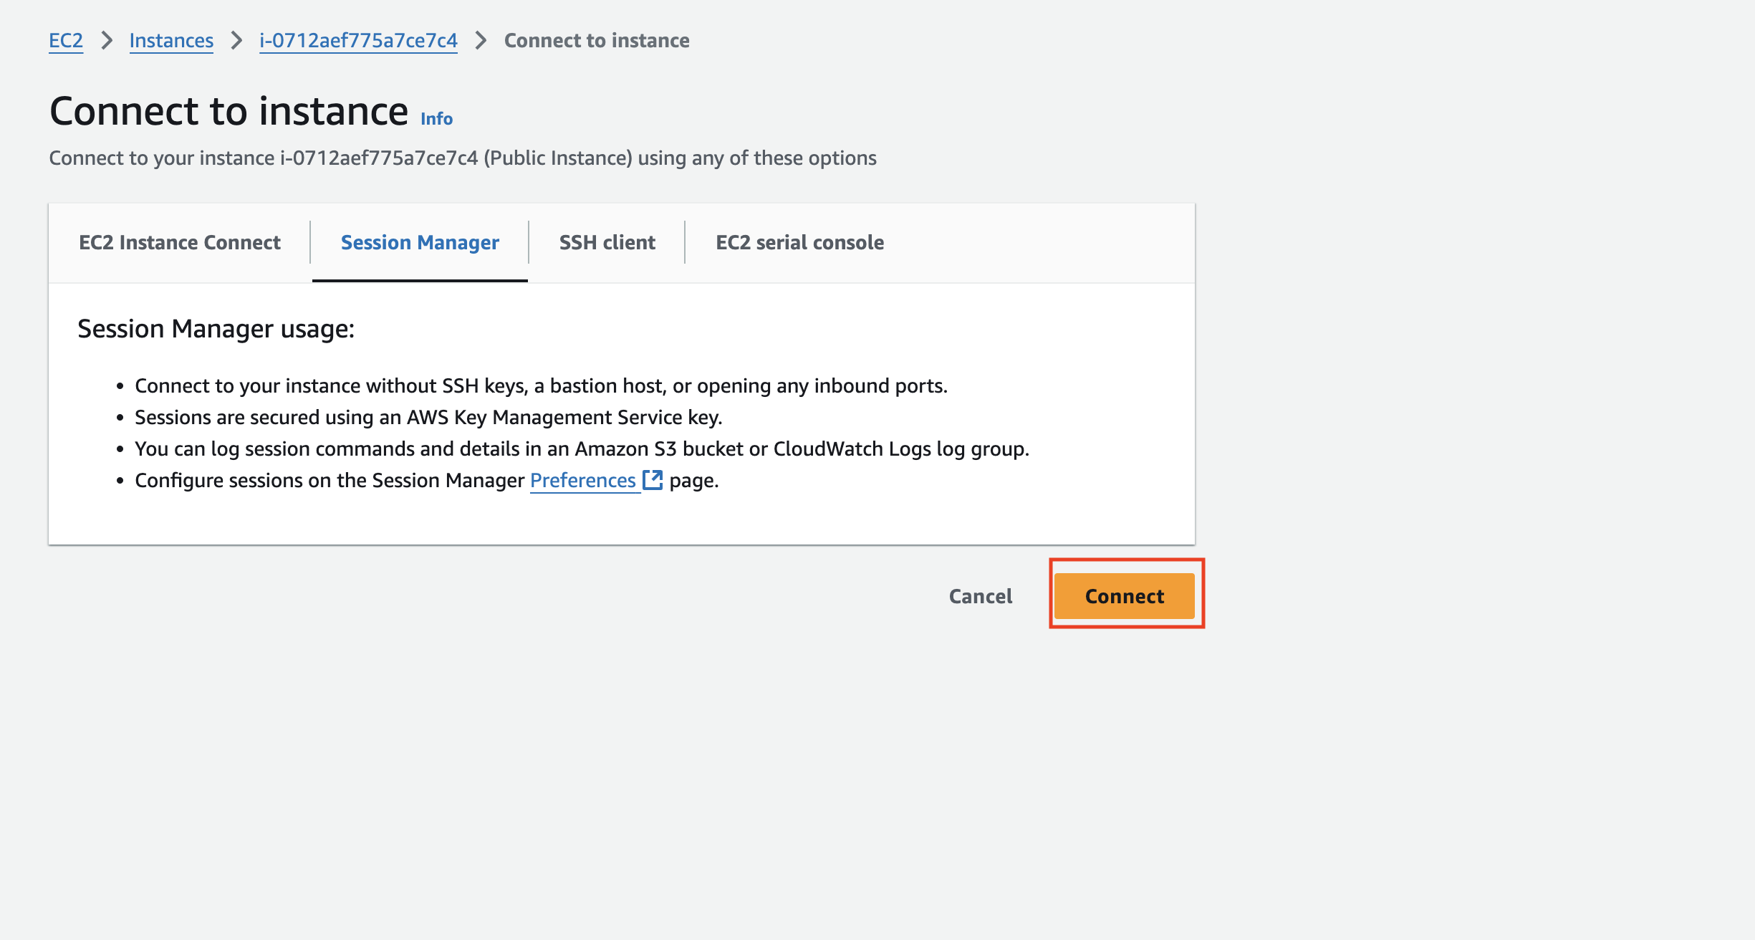Open the Session Manager Preferences link
The width and height of the screenshot is (1755, 940).
click(x=583, y=481)
